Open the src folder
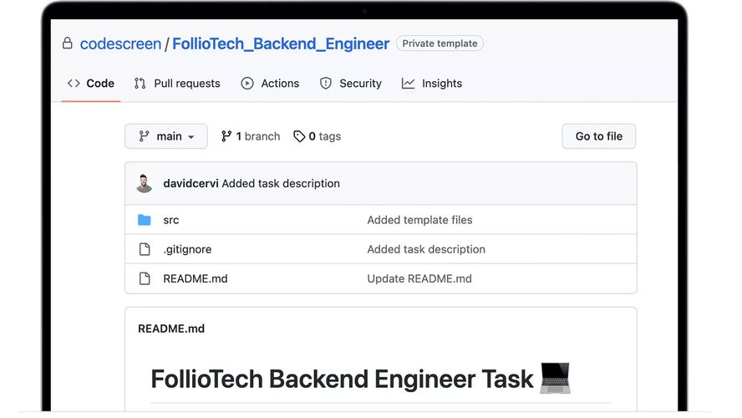Image resolution: width=742 pixels, height=418 pixels. point(170,220)
